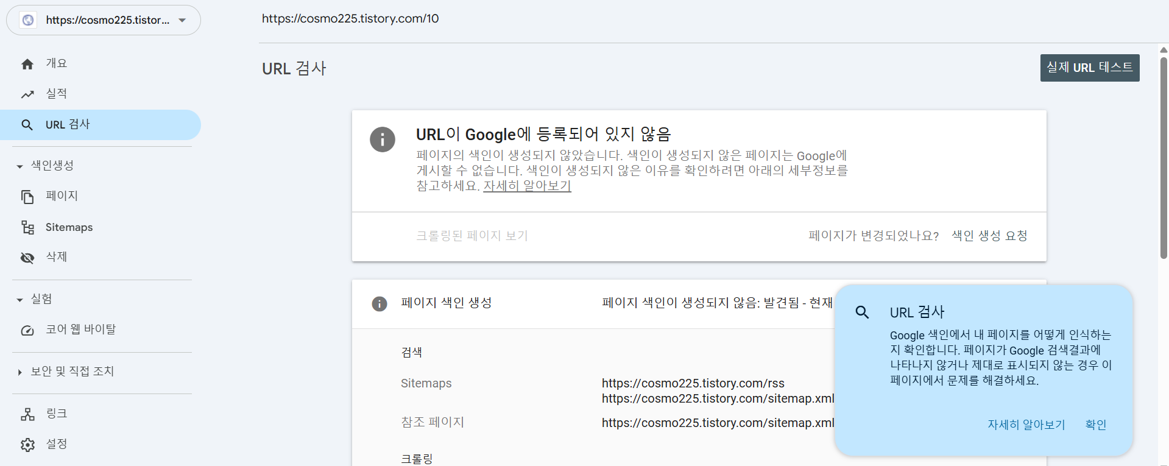Click the scrollbar up arrow
The height and width of the screenshot is (466, 1169).
1164,50
